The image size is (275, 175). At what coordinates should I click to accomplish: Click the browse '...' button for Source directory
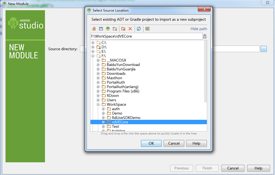click(x=264, y=49)
